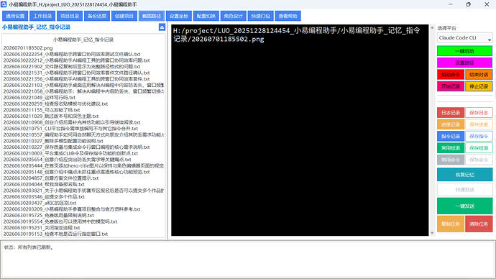The height and width of the screenshot is (279, 496).
Task: Select the 20260630210327 file entry
Action: coord(53,141)
